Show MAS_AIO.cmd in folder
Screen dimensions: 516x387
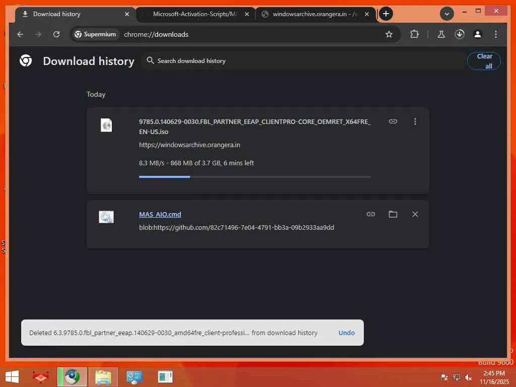[393, 214]
